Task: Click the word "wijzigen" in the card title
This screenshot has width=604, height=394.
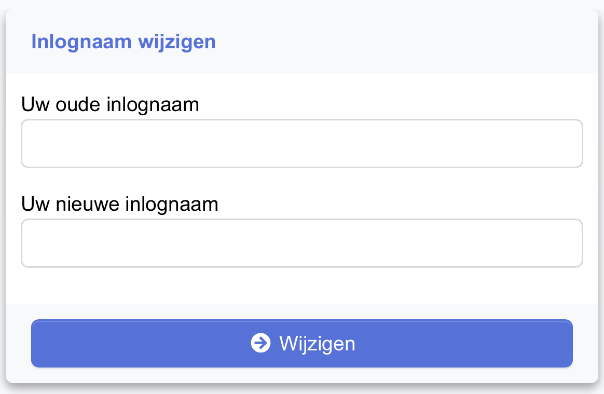Action: [176, 42]
